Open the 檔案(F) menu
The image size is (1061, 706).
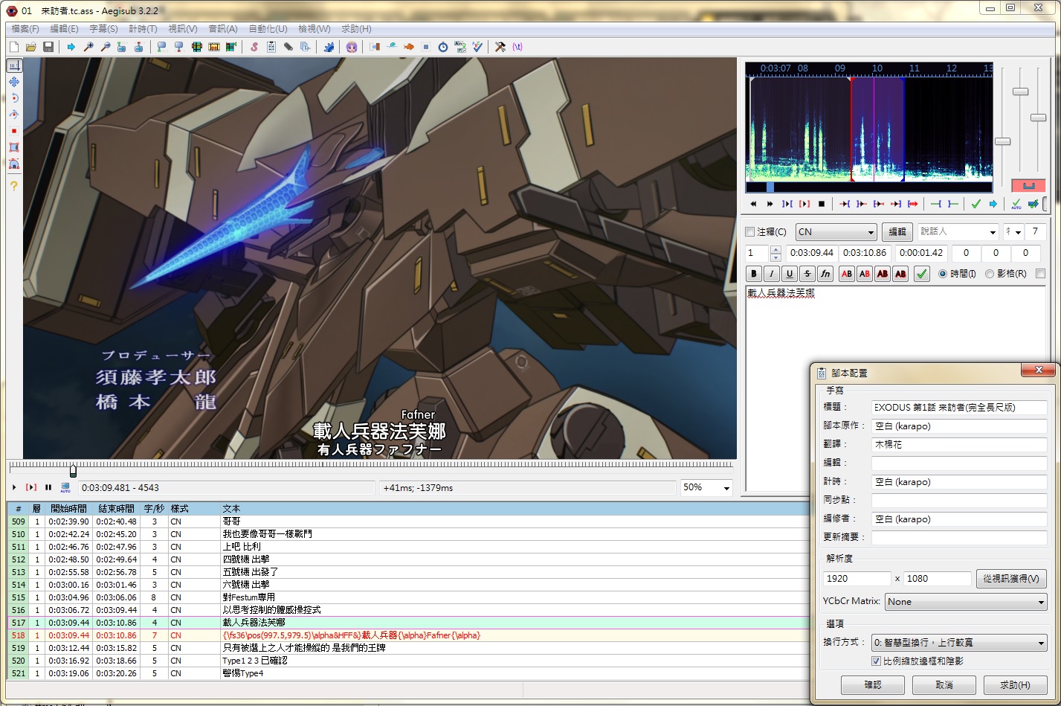click(25, 29)
